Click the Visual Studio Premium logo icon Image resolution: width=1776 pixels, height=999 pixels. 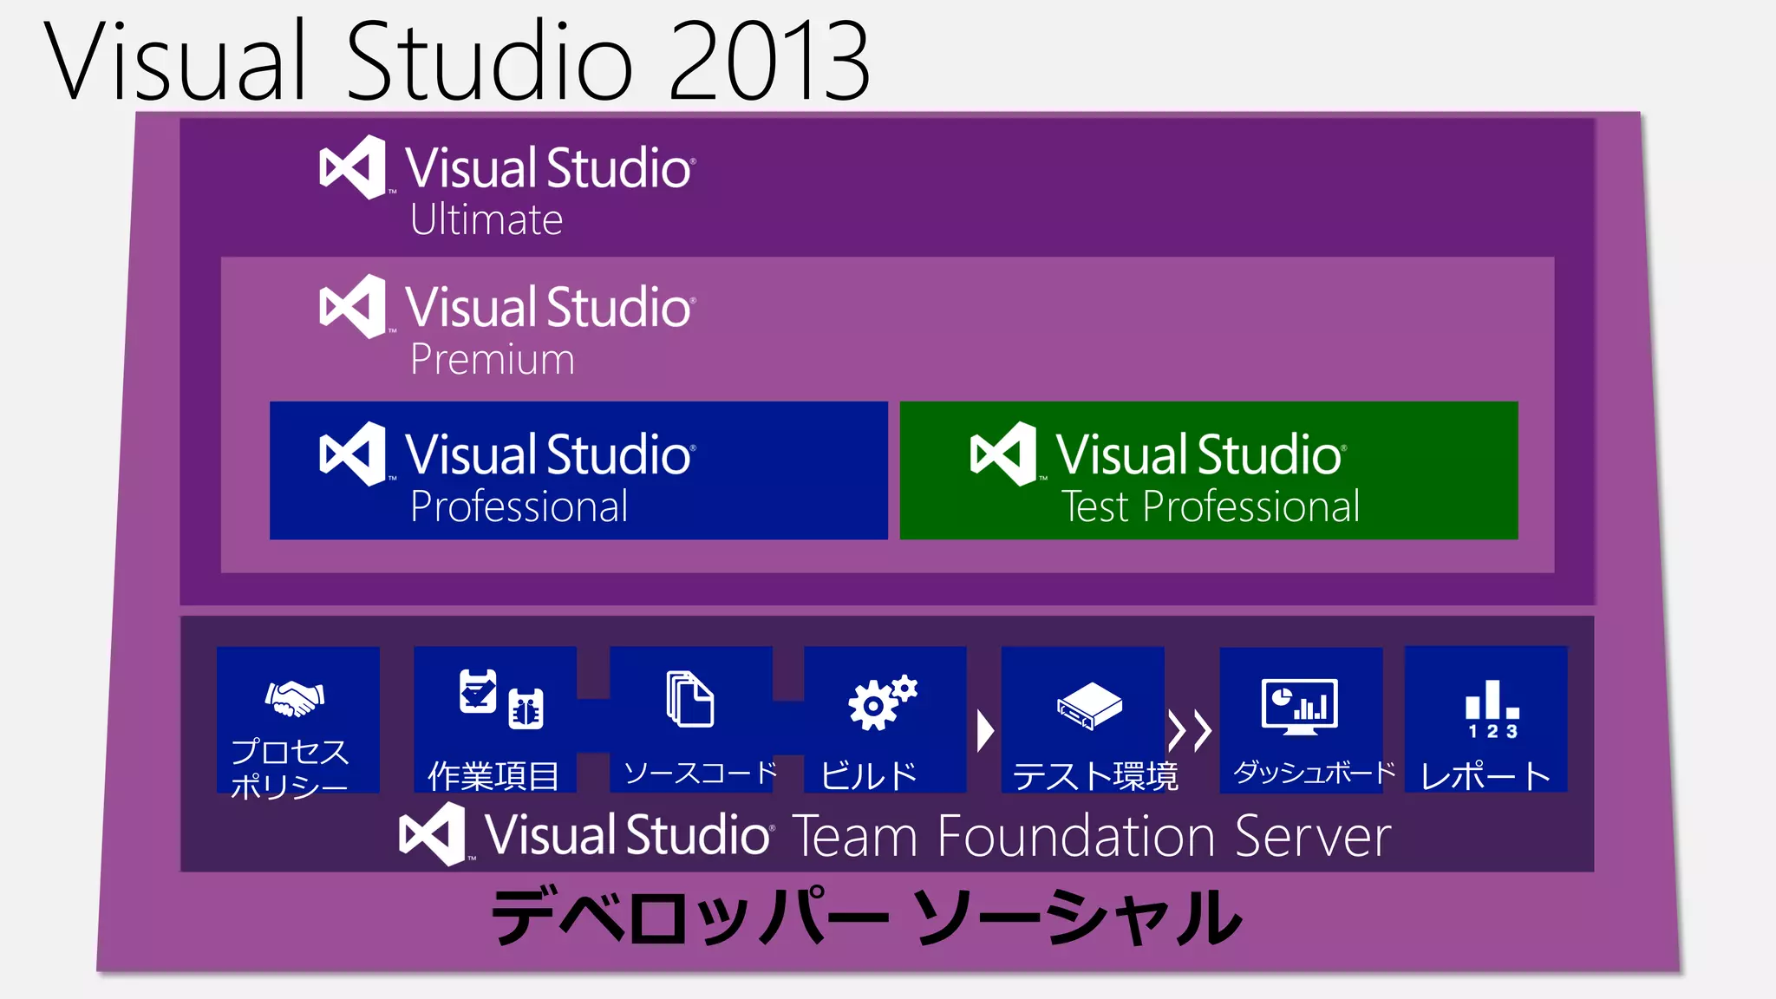352,306
